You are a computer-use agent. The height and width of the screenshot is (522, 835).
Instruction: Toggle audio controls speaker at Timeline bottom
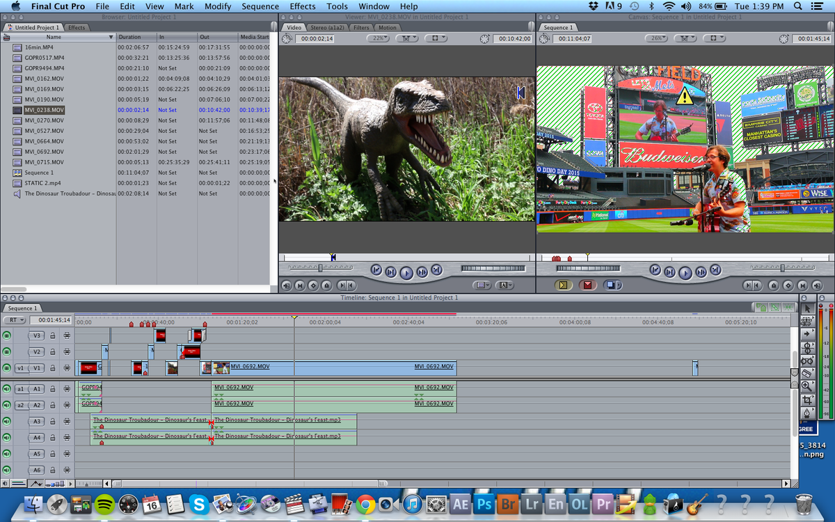pyautogui.click(x=5, y=483)
